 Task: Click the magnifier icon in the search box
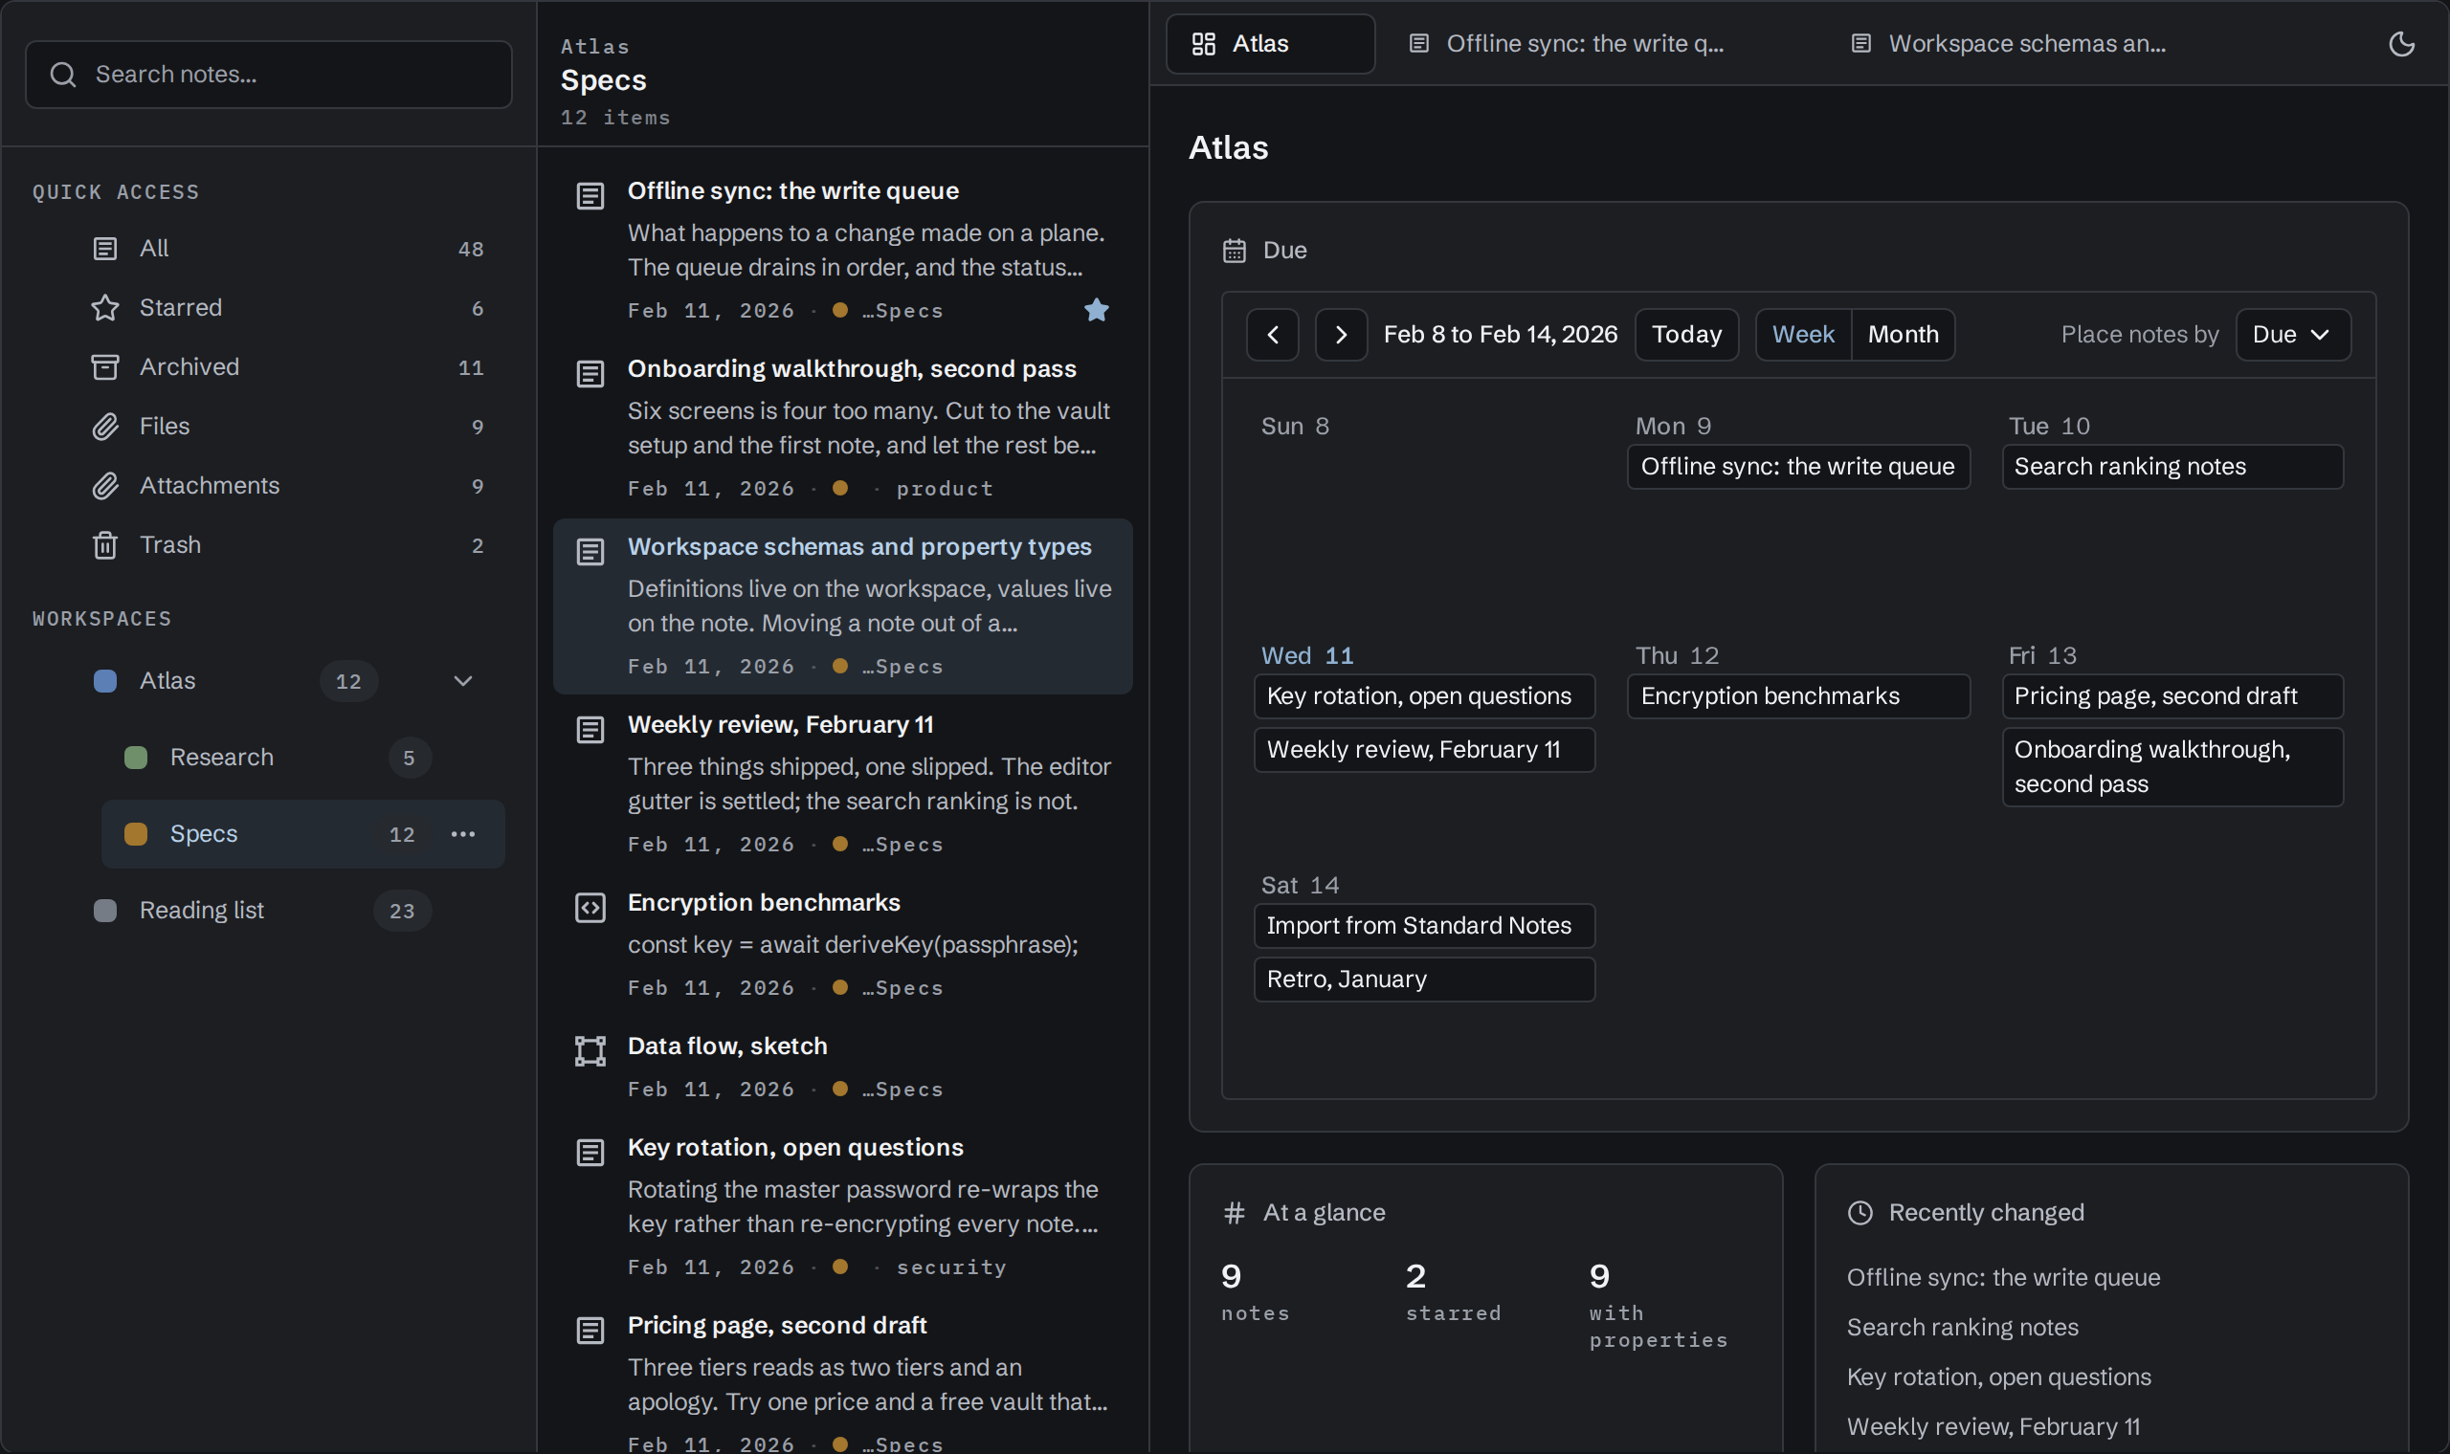coord(63,75)
